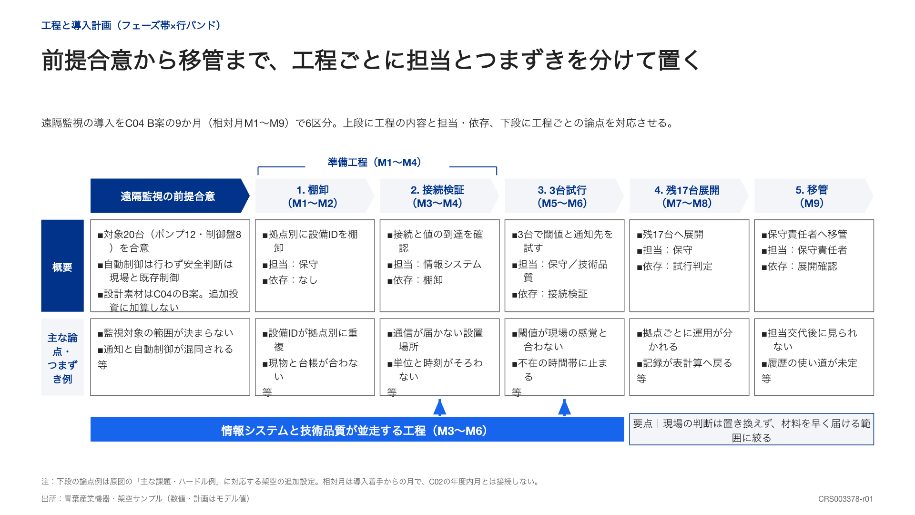The image size is (915, 515).
Task: Click the text 担当：情報システム
Action: point(435,264)
